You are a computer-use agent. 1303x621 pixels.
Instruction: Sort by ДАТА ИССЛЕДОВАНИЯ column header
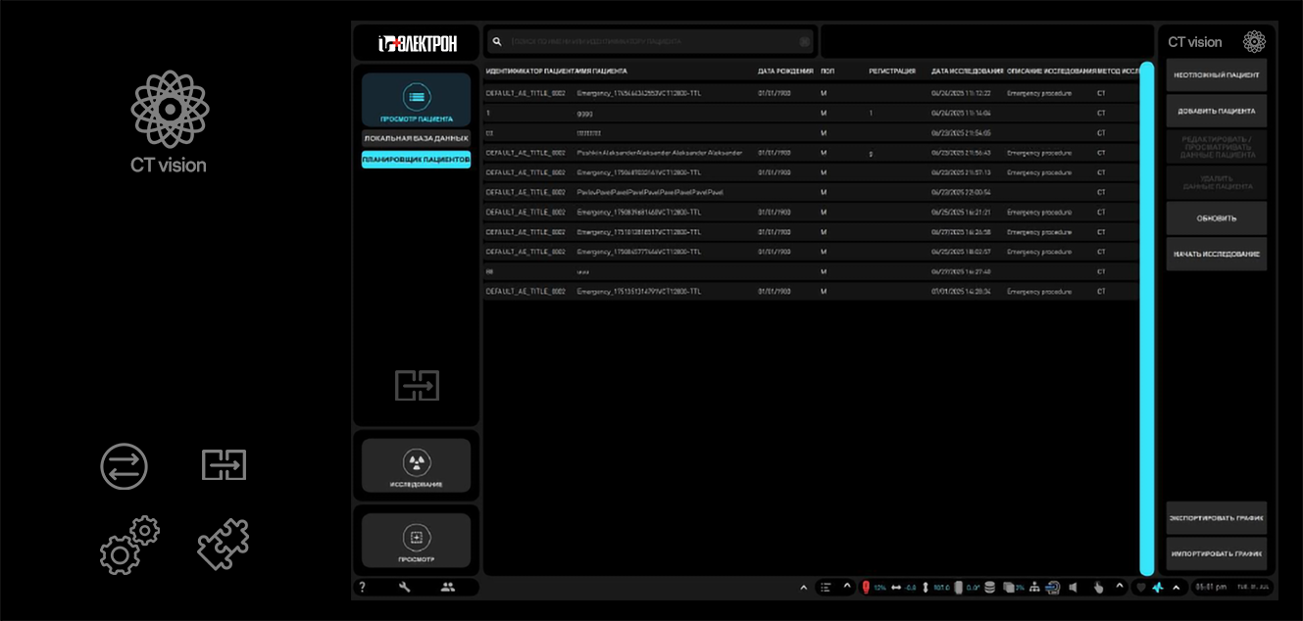click(x=968, y=71)
